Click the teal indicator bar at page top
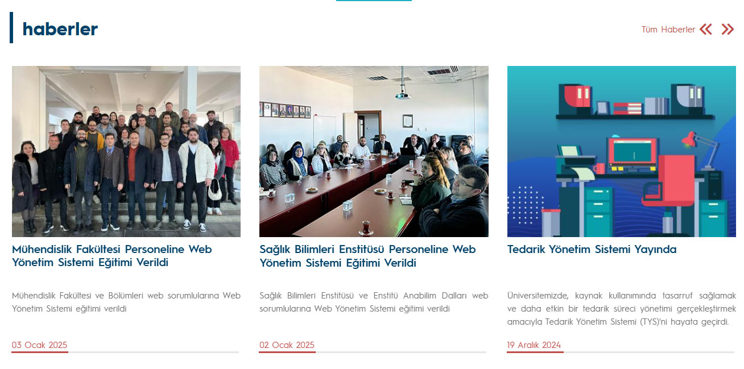Screen dimensions: 744x369 click(x=374, y=1)
